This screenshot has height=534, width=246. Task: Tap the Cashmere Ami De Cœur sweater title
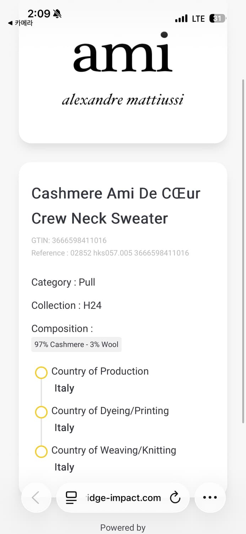pyautogui.click(x=116, y=206)
